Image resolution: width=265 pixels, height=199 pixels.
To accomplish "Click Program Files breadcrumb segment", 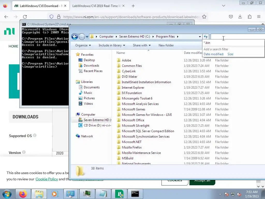I will (165, 37).
